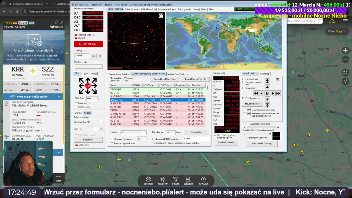Zoom in on the Flightradar24 map
The image size is (352, 198).
click(345, 50)
